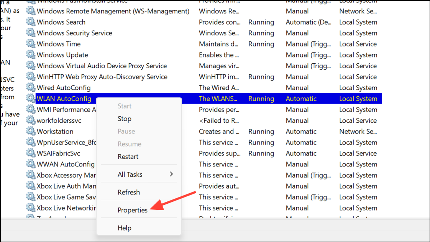The image size is (430, 242).
Task: Click 'Provides sup...' description for WSAIFabricSvc
Action: coord(220,154)
